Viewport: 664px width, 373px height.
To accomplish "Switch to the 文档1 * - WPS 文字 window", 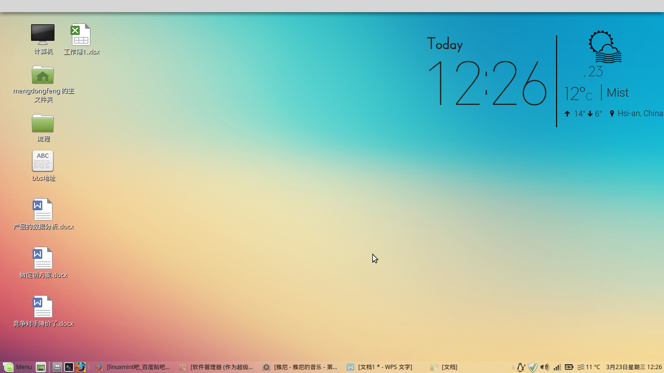I will point(384,367).
